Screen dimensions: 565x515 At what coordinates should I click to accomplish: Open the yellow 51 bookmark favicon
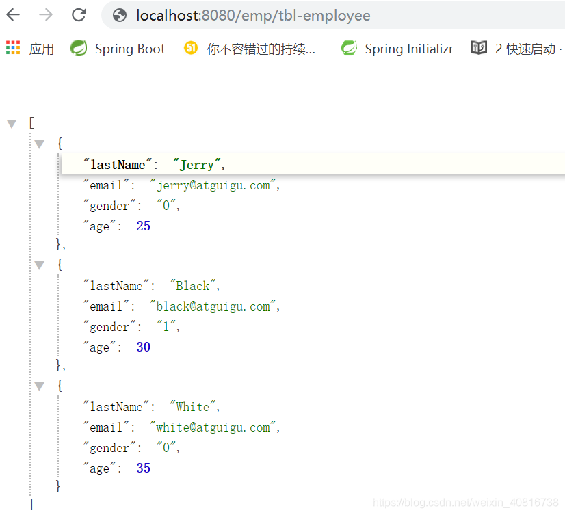pos(191,48)
